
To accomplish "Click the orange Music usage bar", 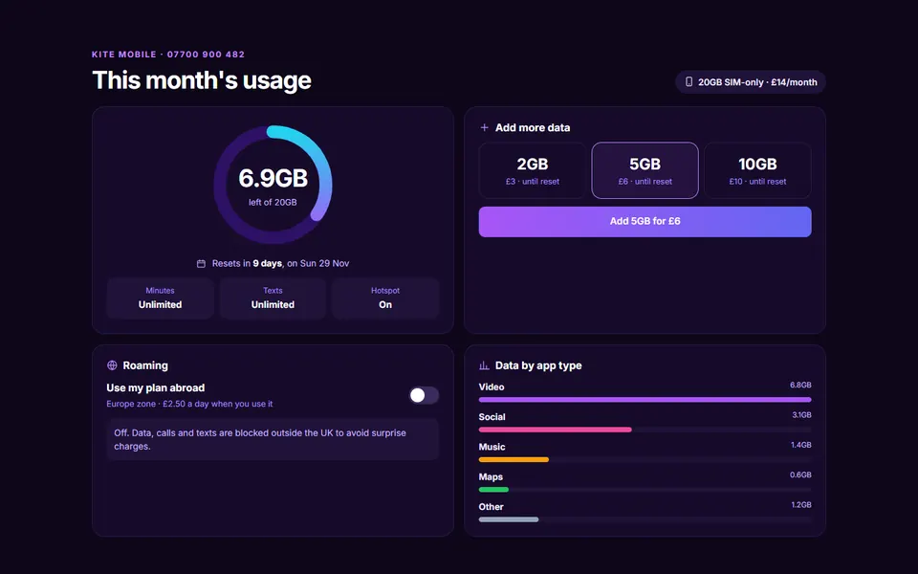I will pyautogui.click(x=514, y=460).
